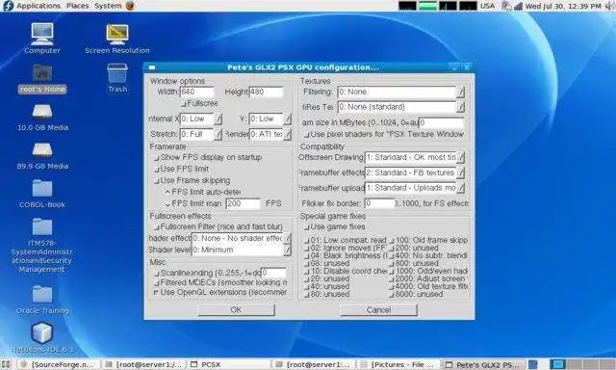Click the Fedora logo in top panel

(x=8, y=6)
